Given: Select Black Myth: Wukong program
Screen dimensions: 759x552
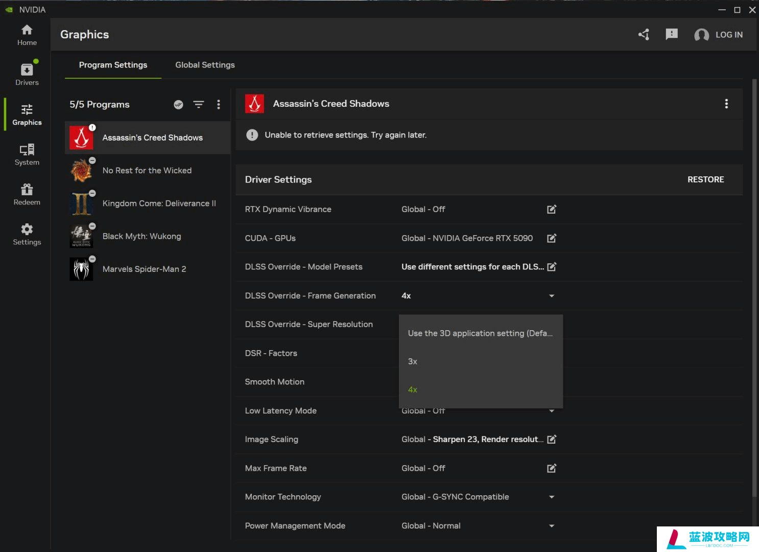Looking at the screenshot, I should [148, 236].
